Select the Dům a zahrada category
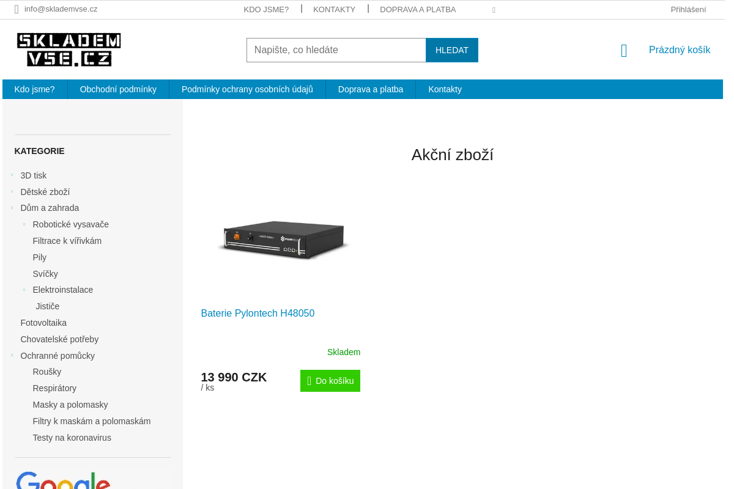 [x=50, y=208]
